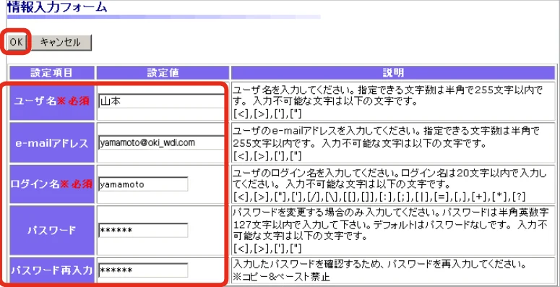
Task: Click the パスワード input field
Action: pos(143,230)
